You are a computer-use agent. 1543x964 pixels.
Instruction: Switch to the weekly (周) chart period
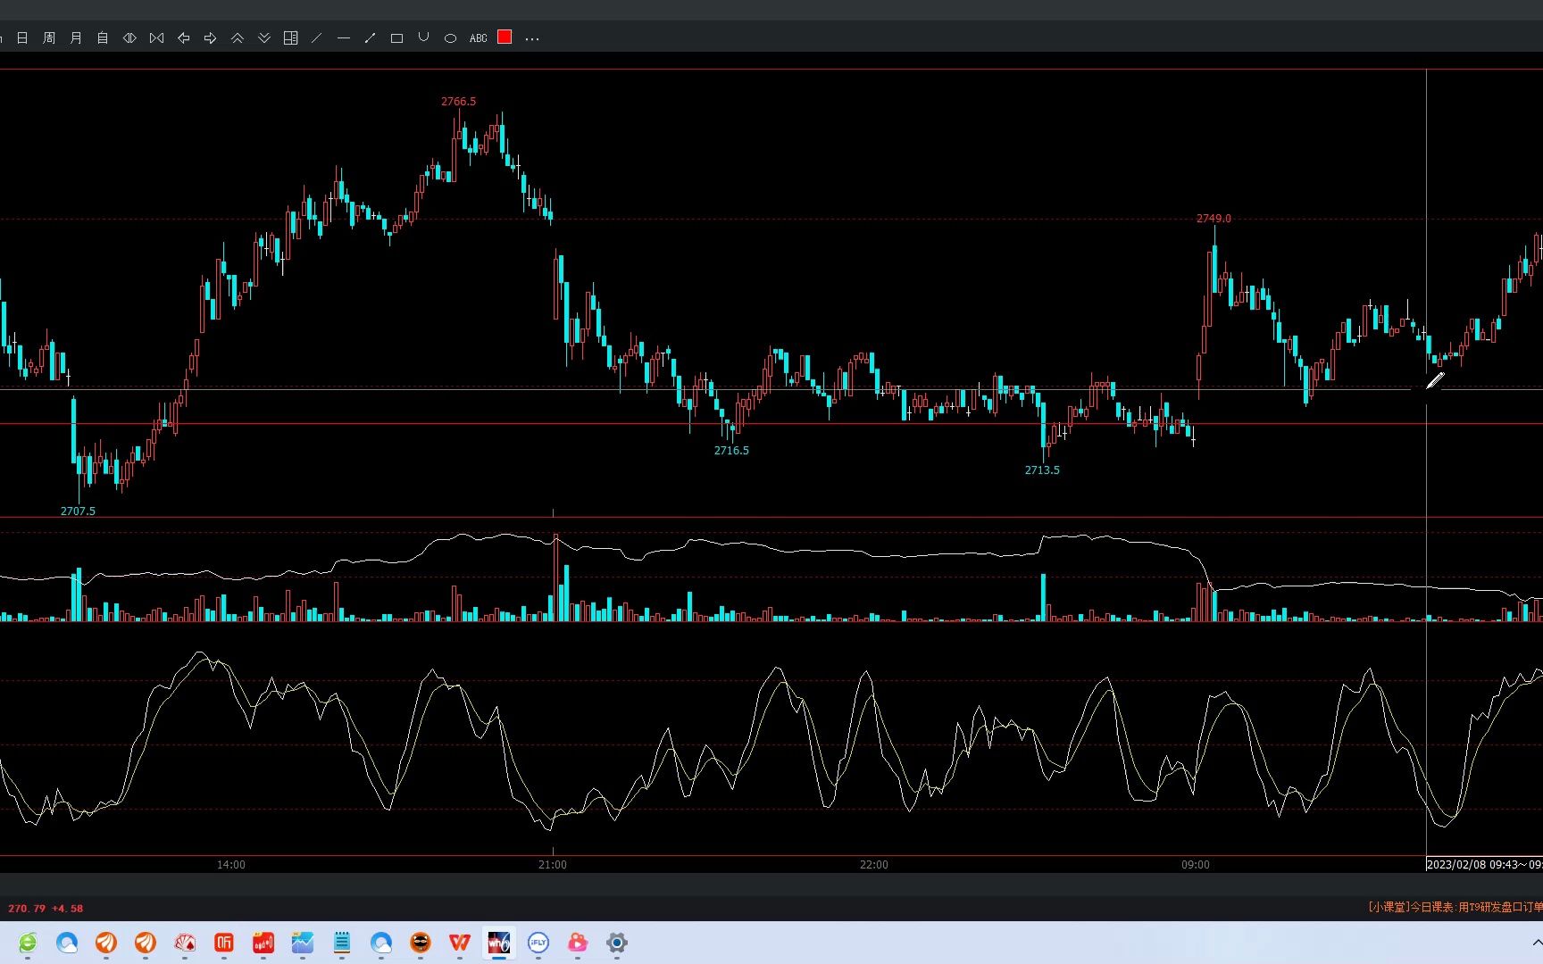[49, 38]
